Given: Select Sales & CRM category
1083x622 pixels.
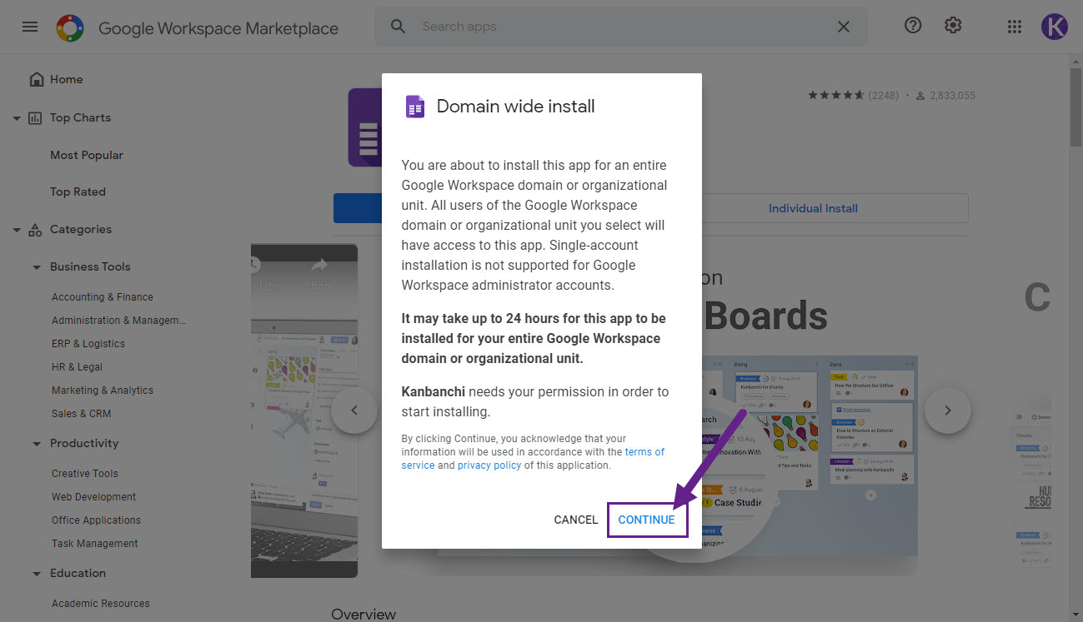Looking at the screenshot, I should 81,414.
